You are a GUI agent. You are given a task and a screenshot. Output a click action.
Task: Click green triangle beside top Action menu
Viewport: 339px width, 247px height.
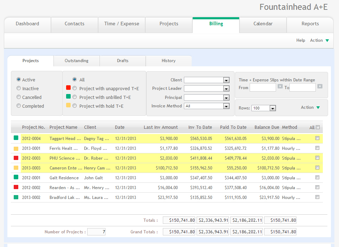[x=327, y=41]
